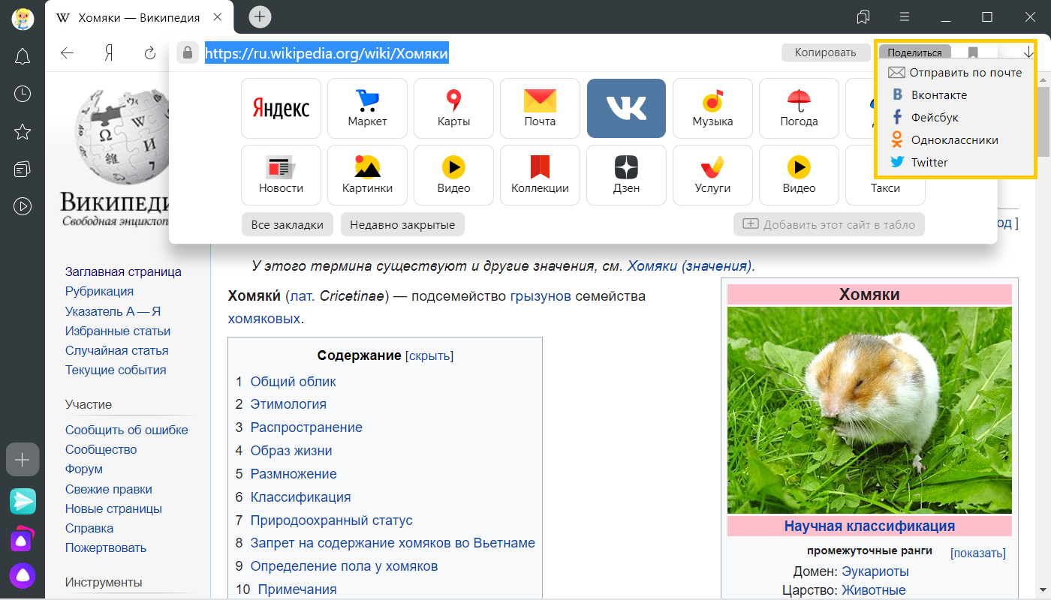
Task: Collapse contents with скрыть link
Action: click(429, 355)
